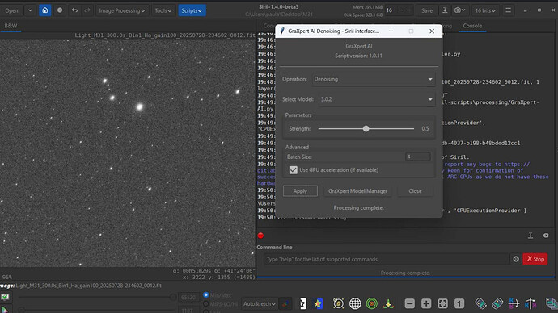Expand the Select Model dropdown showing 3.0.2
Image resolution: width=558 pixels, height=313 pixels.
(377, 99)
